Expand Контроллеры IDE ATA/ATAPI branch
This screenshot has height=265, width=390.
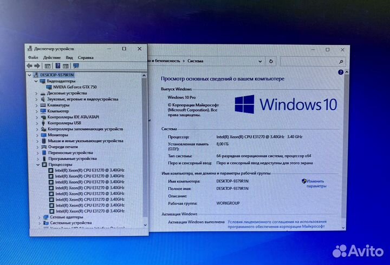pos(37,117)
